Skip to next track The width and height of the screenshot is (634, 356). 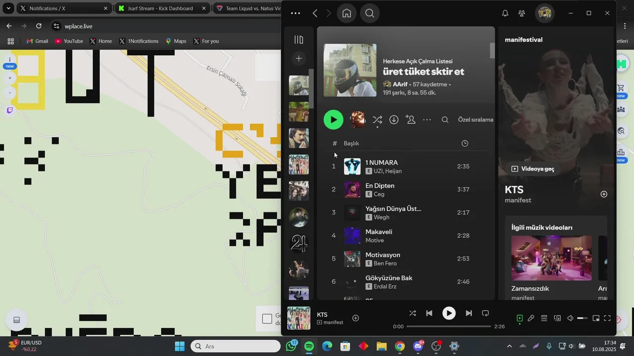[x=469, y=313]
